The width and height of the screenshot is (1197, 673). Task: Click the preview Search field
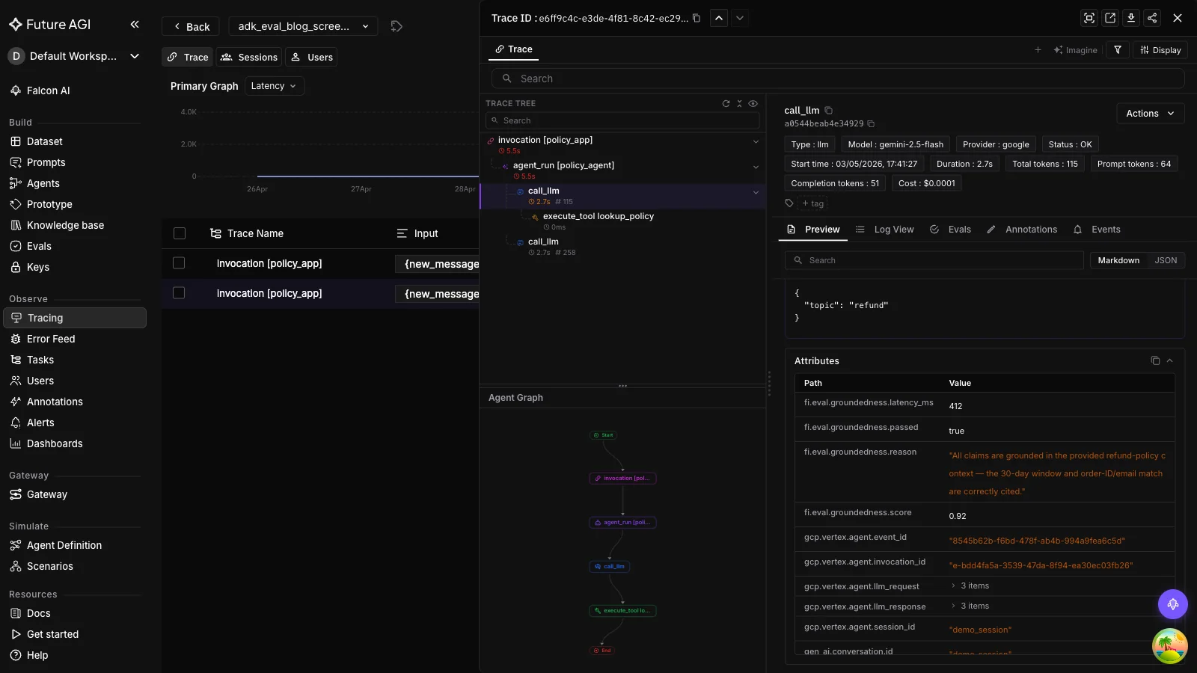934,260
